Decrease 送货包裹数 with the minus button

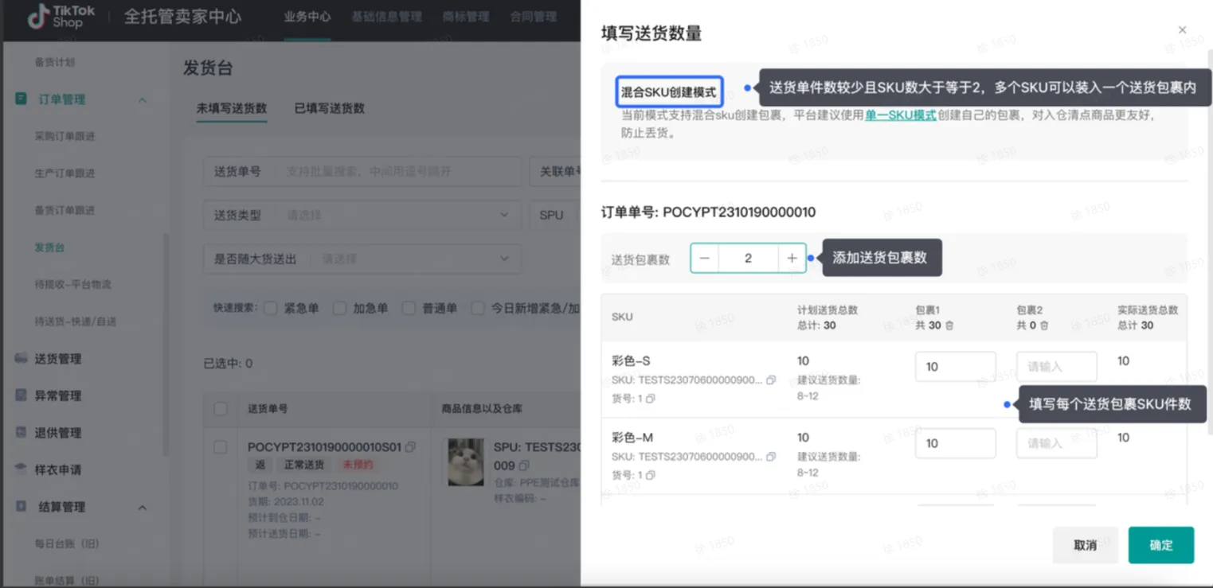point(705,259)
